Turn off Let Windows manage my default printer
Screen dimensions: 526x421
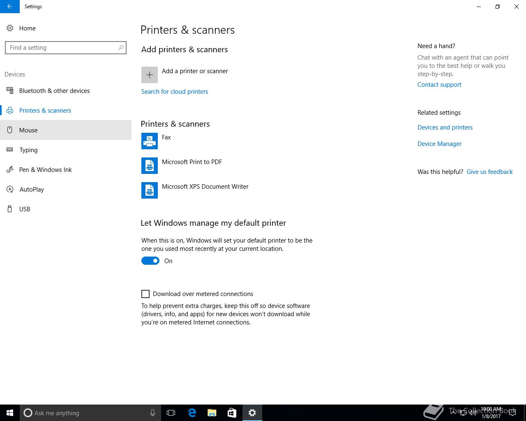[x=150, y=261]
